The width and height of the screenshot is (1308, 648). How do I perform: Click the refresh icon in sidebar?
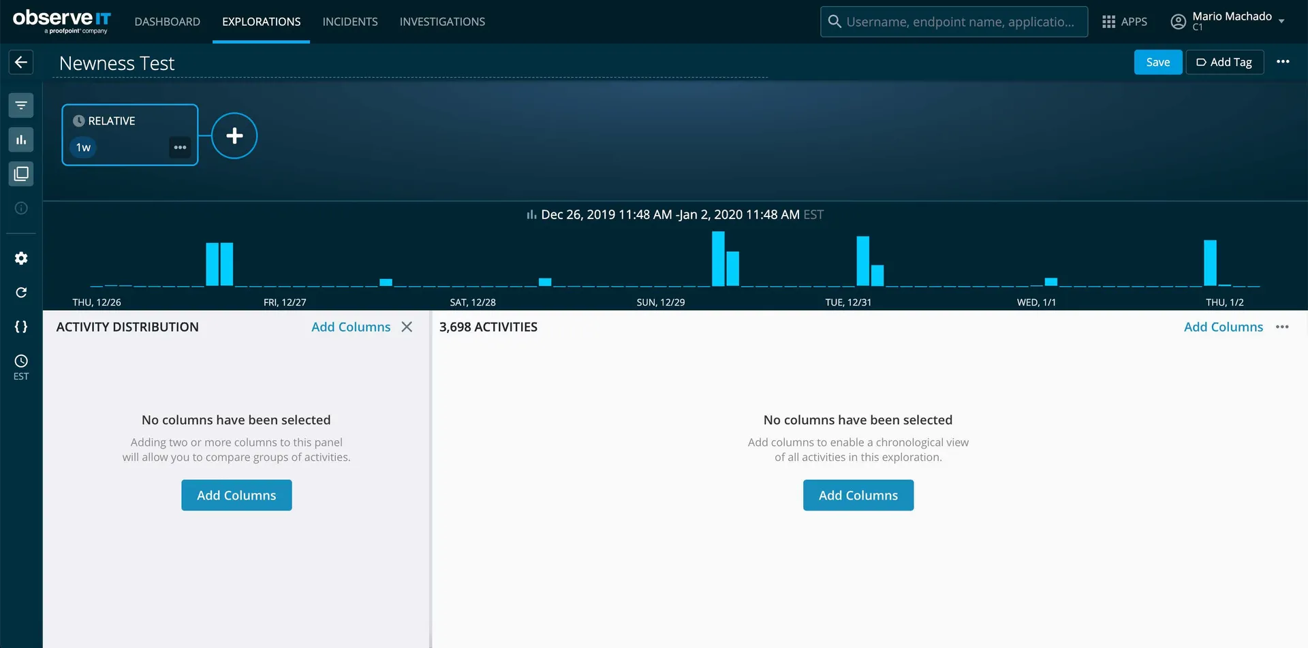pyautogui.click(x=21, y=293)
